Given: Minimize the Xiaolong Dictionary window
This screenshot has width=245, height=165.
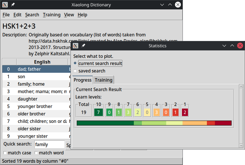Looking at the screenshot, I should [x=162, y=5].
